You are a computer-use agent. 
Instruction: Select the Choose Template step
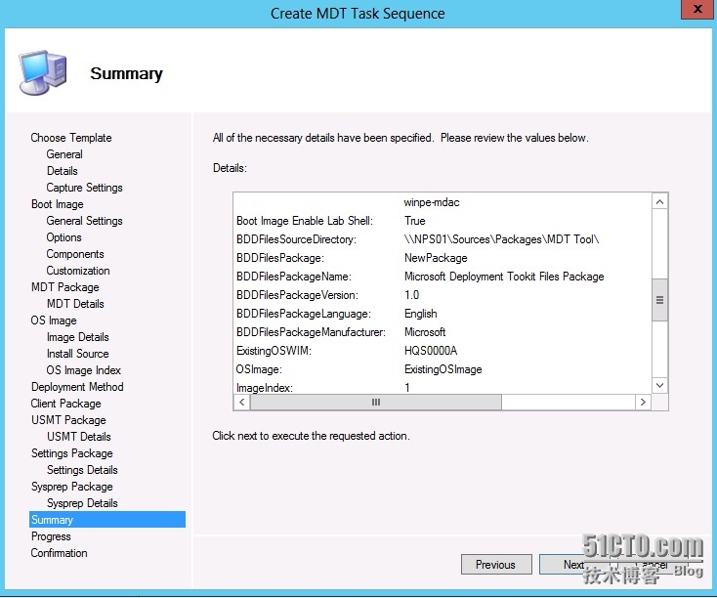[71, 138]
